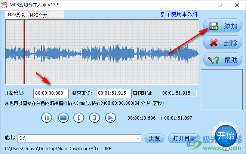Start cutting with the 开始 button

226,136
